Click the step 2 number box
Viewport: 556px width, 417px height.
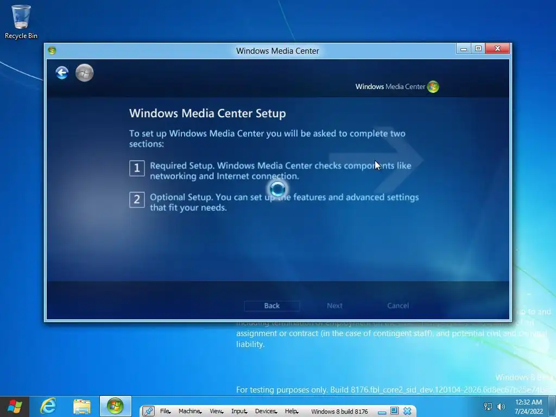coord(137,200)
